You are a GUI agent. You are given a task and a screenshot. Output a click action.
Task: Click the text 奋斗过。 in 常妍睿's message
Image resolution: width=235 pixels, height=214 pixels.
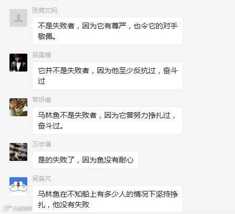click(50, 126)
